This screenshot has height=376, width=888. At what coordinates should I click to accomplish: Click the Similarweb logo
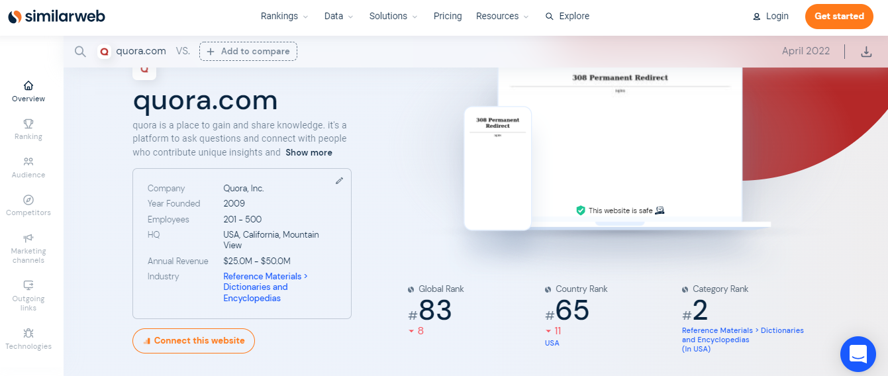click(x=56, y=17)
